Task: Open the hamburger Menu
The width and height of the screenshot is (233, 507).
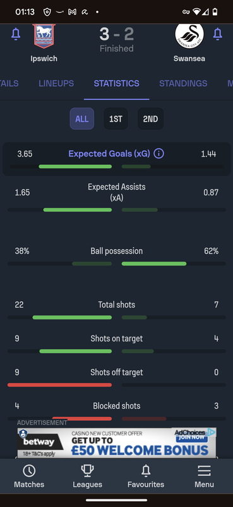Action: coord(204,477)
